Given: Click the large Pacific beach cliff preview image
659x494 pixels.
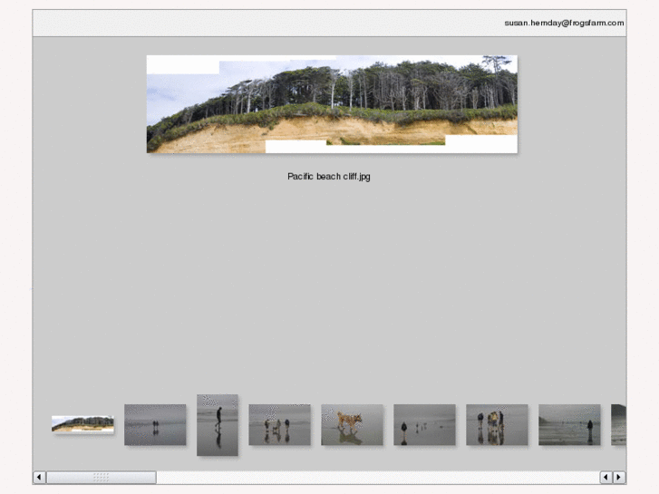Looking at the screenshot, I should click(x=332, y=104).
